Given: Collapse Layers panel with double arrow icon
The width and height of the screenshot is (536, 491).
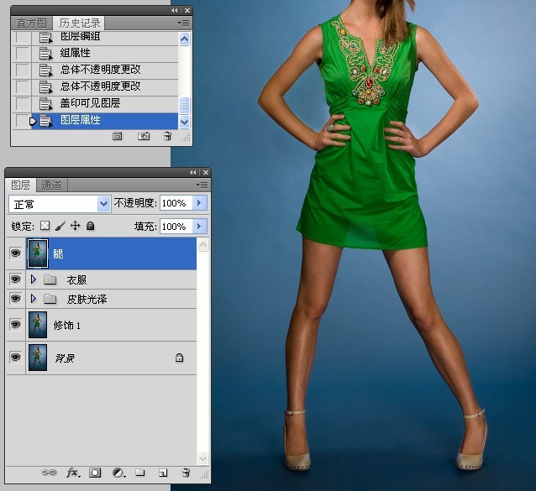Looking at the screenshot, I should click(193, 173).
